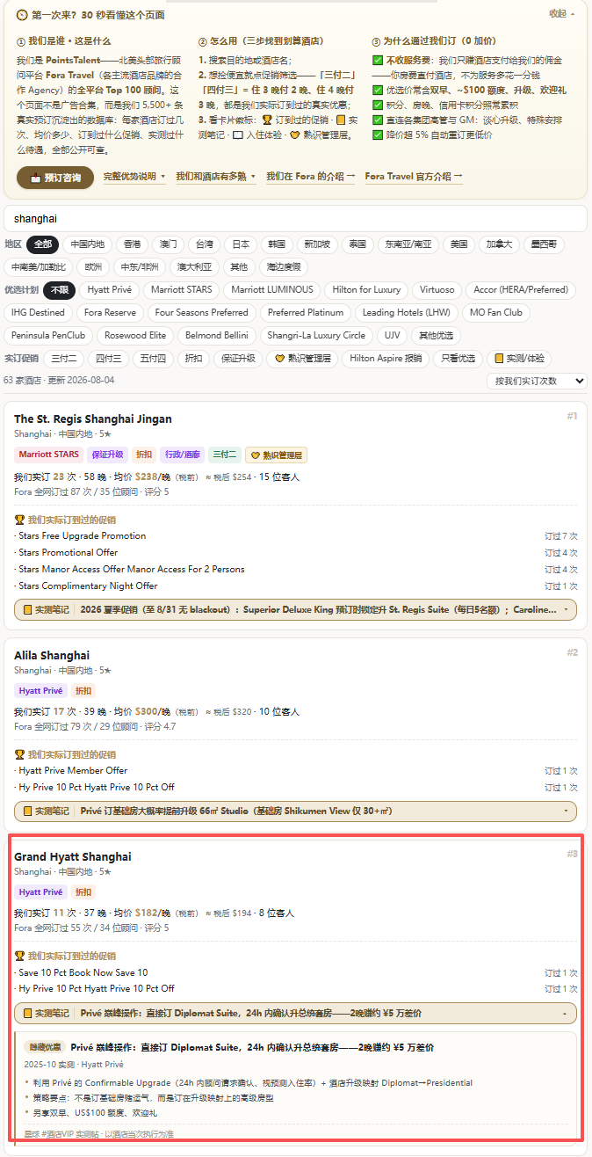592x1157 pixels.
Task: Toggle the 五付四 promo filter
Action: click(x=153, y=358)
